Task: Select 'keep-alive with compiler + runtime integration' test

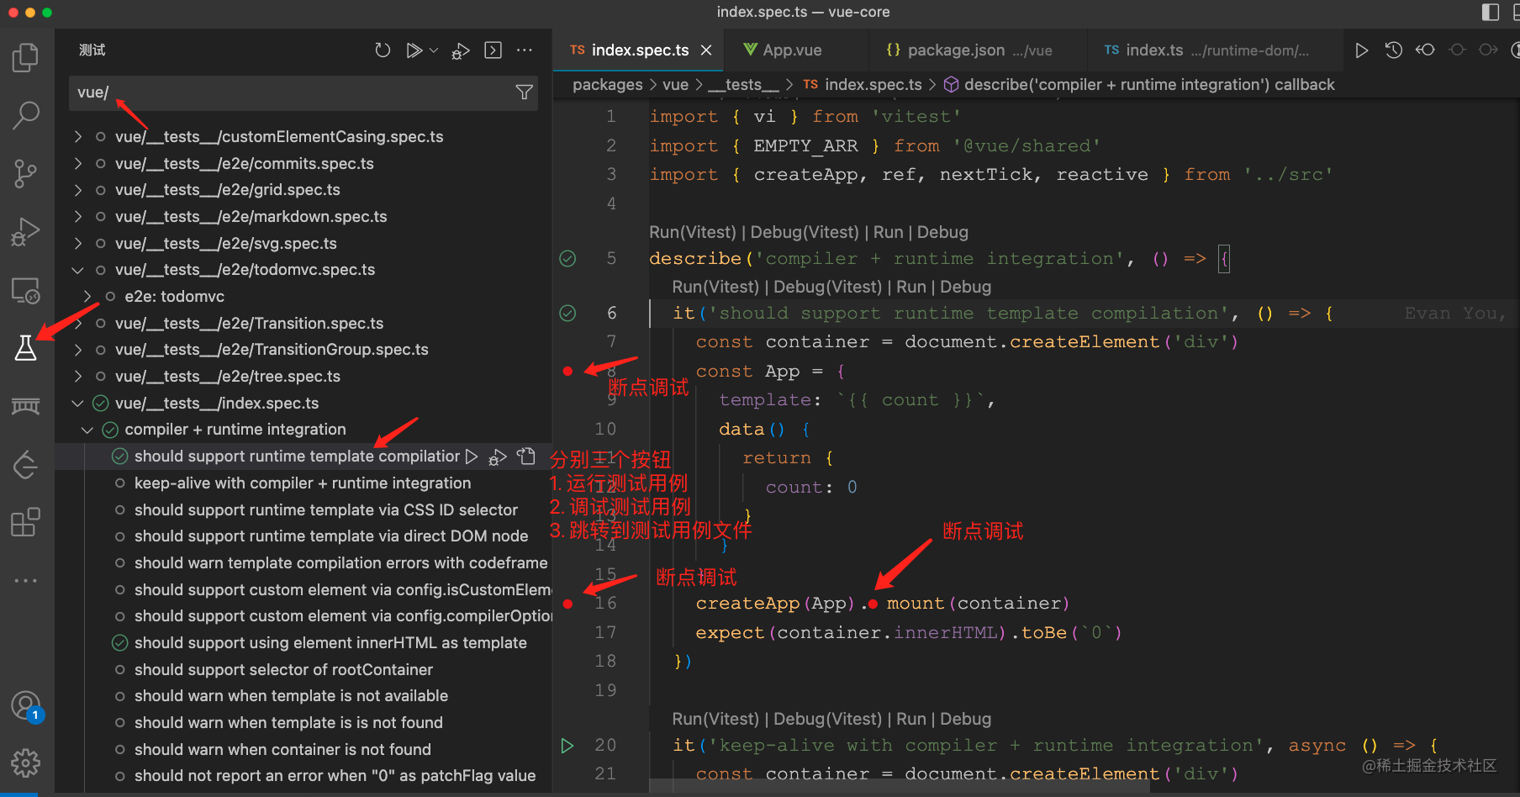Action: pos(303,483)
